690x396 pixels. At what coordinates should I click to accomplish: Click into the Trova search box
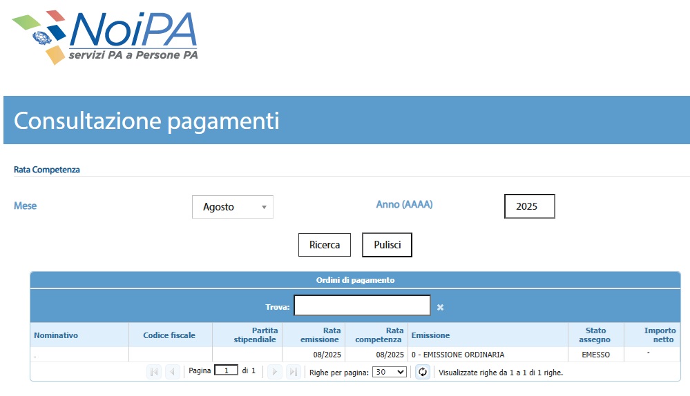click(362, 306)
